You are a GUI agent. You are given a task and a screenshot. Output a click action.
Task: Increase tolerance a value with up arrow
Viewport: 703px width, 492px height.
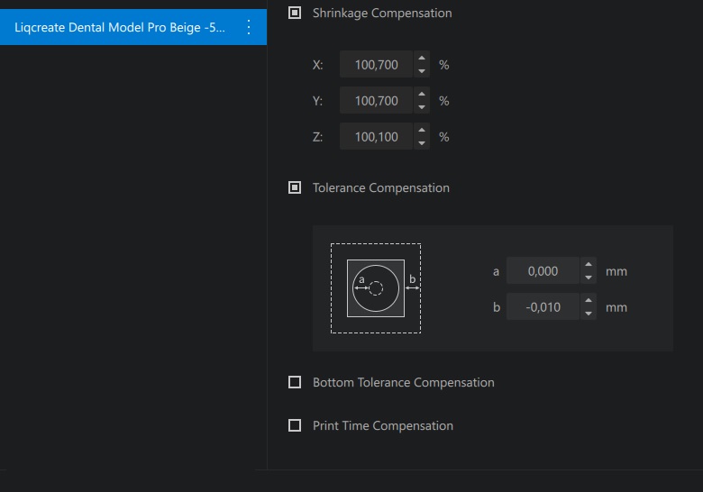coord(589,264)
